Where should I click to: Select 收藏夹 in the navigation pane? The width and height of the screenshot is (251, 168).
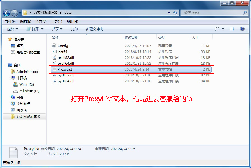[x=19, y=39]
